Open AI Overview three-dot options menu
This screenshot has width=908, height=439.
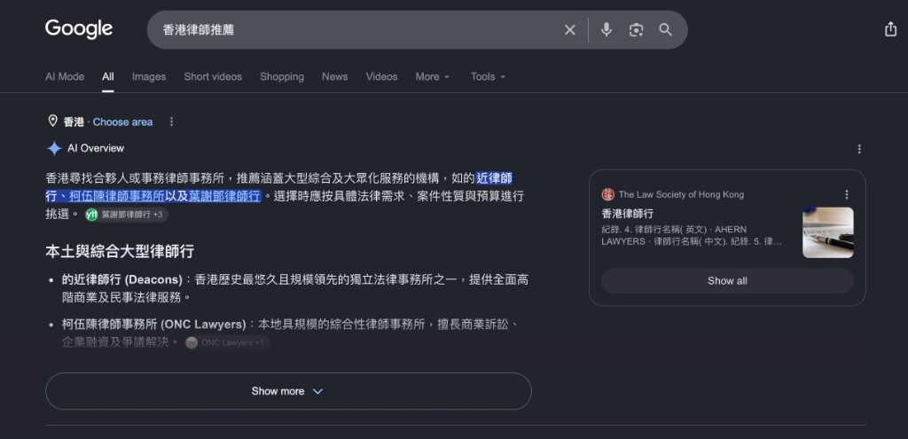859,149
